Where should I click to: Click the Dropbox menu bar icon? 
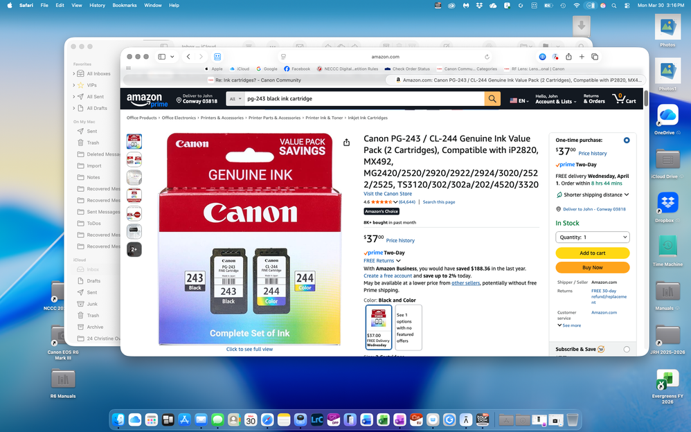click(479, 6)
